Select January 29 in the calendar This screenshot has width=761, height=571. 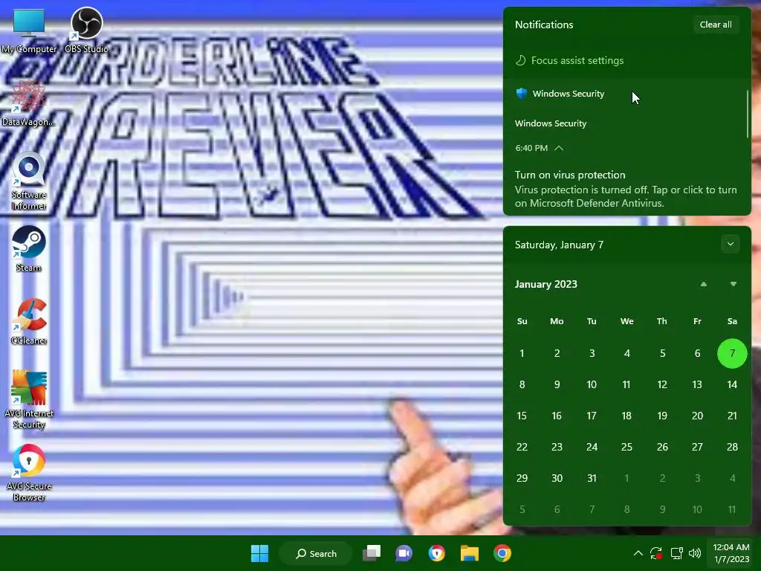(x=522, y=478)
